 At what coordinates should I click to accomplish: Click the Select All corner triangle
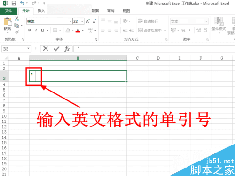[6, 58]
